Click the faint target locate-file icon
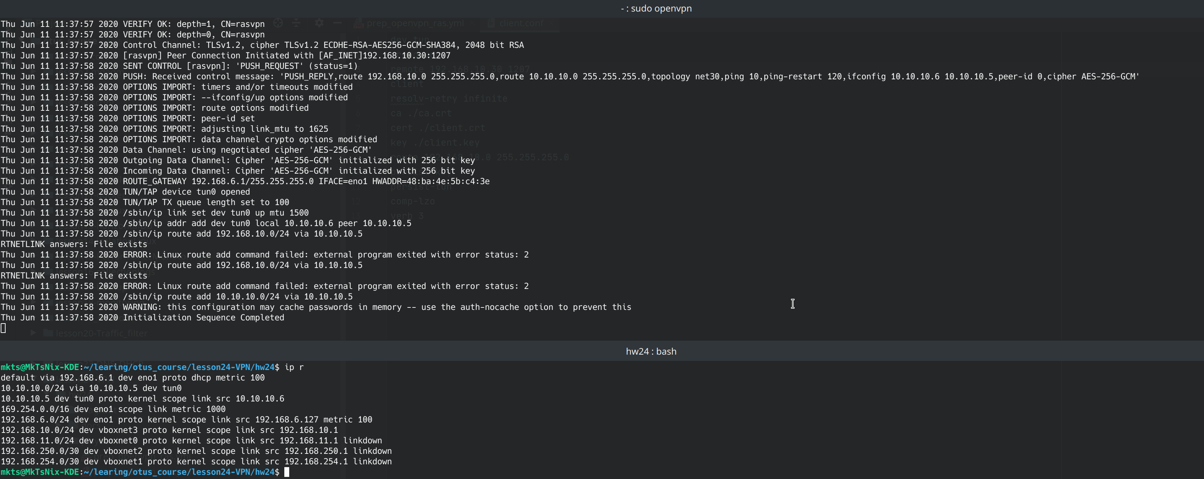The width and height of the screenshot is (1204, 479). click(x=278, y=23)
